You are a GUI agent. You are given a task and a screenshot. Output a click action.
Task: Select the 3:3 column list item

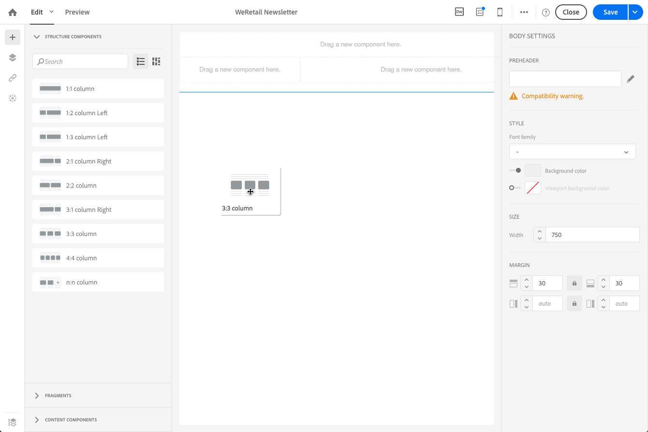98,234
